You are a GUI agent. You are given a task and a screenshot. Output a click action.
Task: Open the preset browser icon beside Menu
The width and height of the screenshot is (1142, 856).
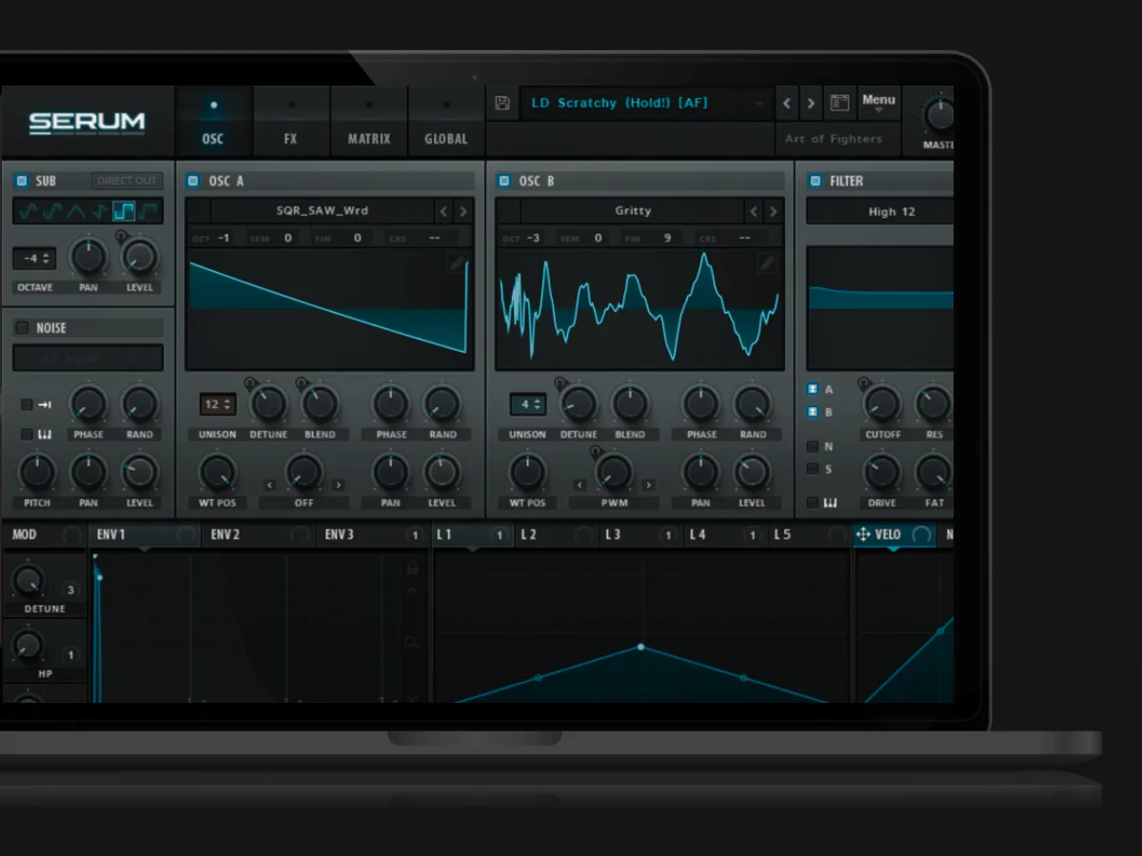click(x=838, y=103)
